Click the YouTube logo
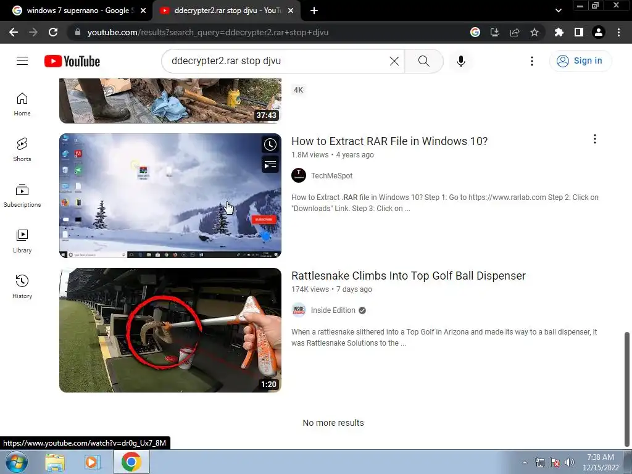 72,61
